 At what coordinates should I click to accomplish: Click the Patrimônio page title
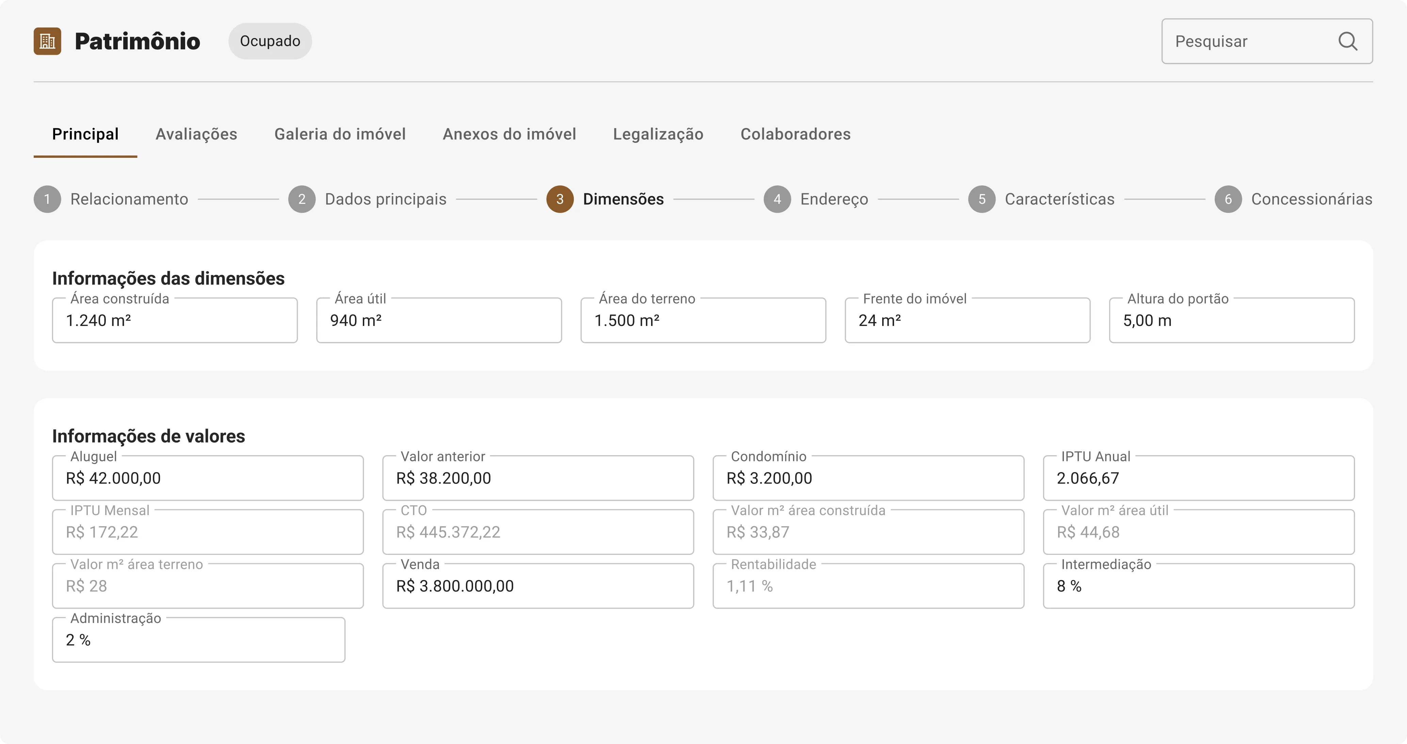pos(138,42)
